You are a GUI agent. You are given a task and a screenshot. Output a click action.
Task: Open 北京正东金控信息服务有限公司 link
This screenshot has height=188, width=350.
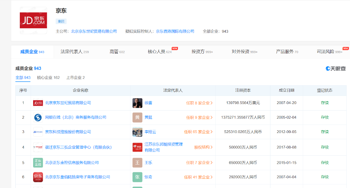click(72, 162)
